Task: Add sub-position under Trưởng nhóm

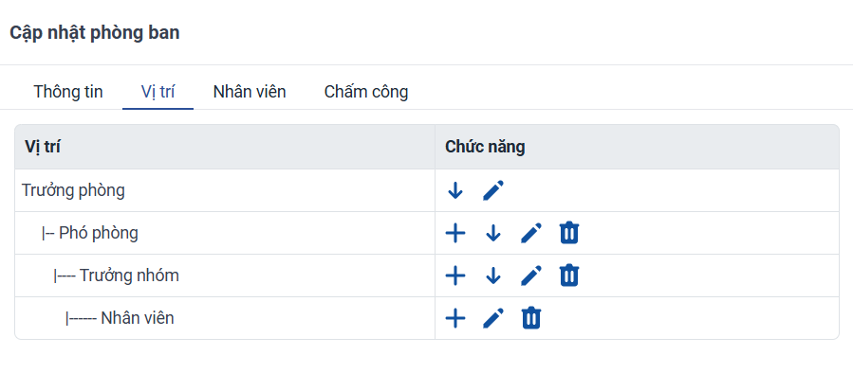Action: click(x=455, y=275)
